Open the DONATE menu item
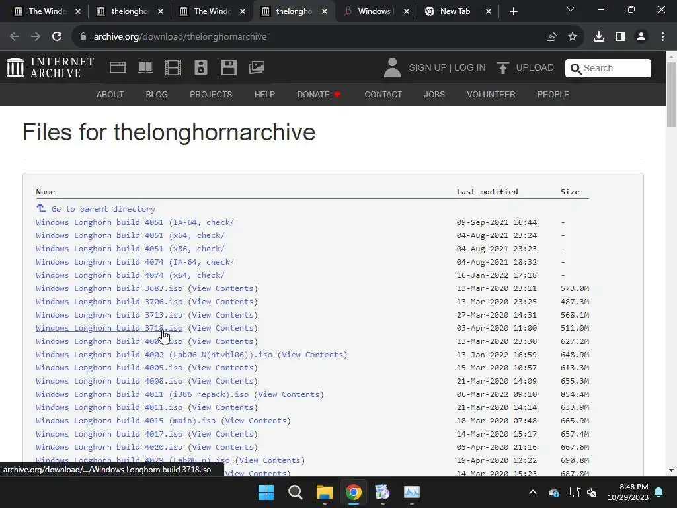This screenshot has height=508, width=677. 318,94
